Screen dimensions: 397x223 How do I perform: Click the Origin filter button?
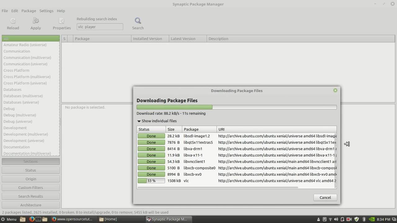[x=31, y=179]
